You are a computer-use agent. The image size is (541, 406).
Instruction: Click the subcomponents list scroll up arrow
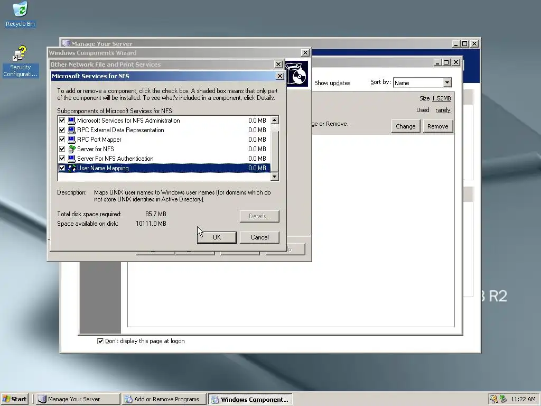(x=275, y=120)
